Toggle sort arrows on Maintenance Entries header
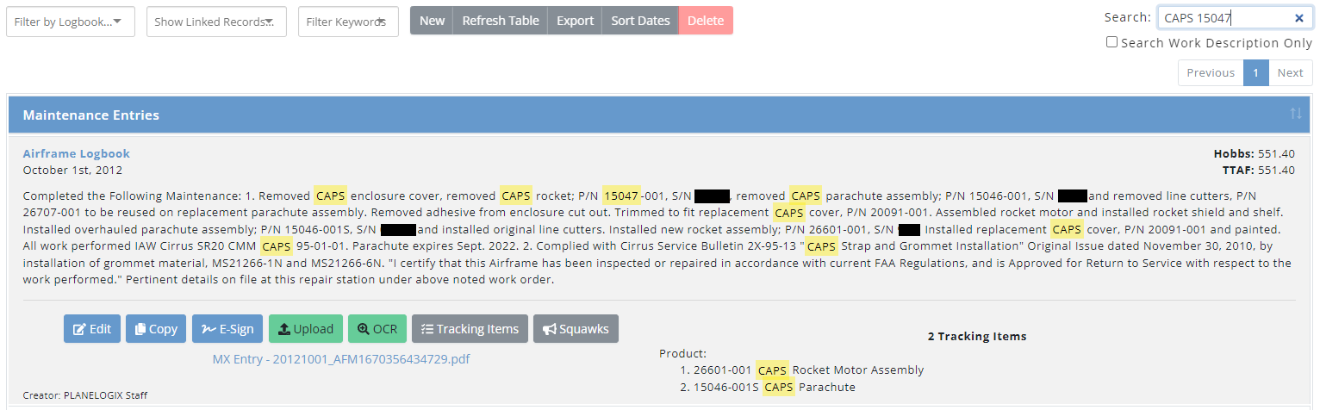The image size is (1320, 410). [1296, 115]
